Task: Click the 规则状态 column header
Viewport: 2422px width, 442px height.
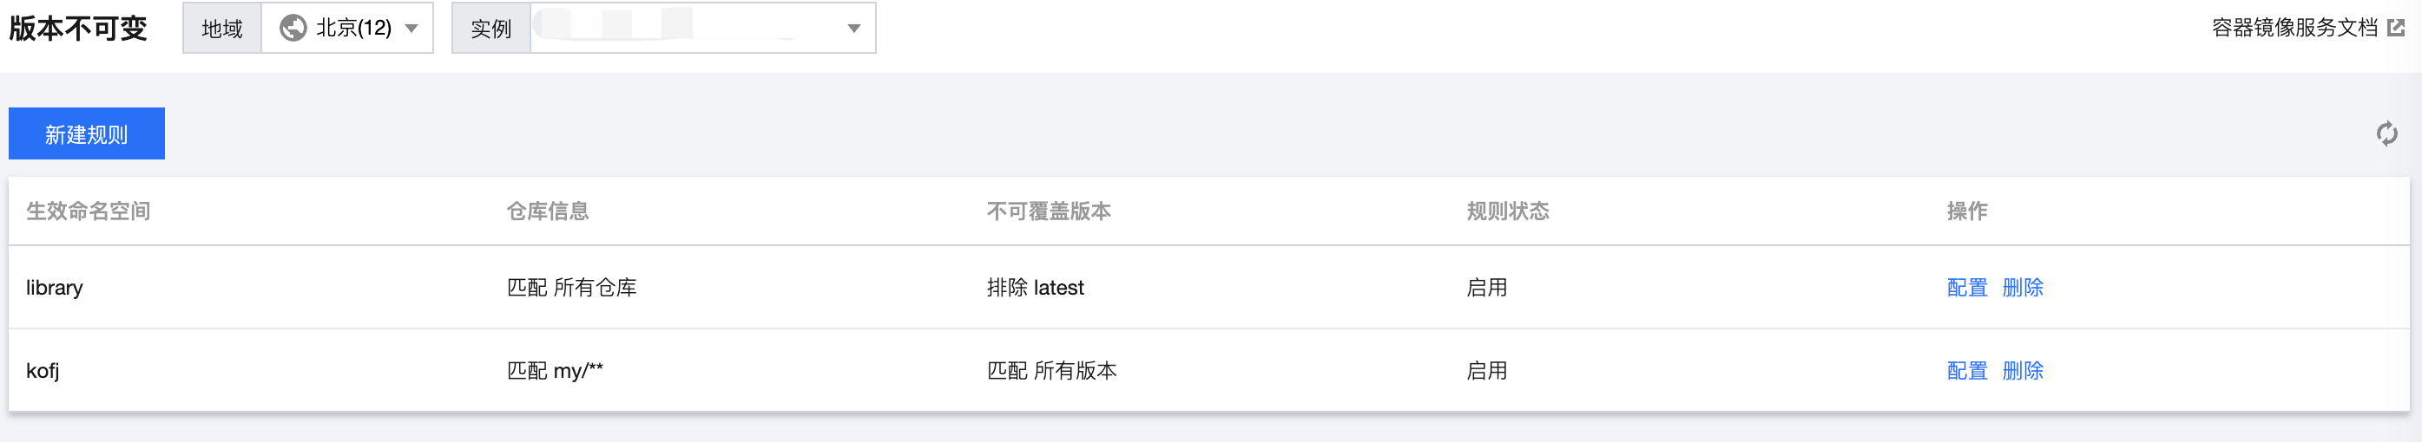Action: (1508, 211)
